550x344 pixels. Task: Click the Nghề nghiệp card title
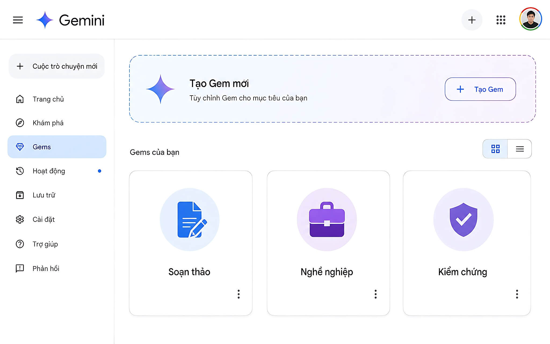click(327, 272)
